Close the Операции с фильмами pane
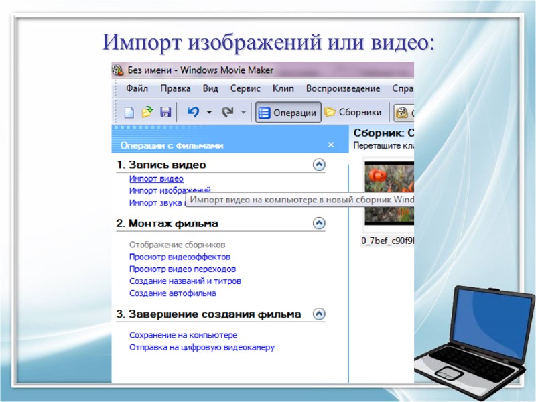The image size is (536, 402). point(330,145)
